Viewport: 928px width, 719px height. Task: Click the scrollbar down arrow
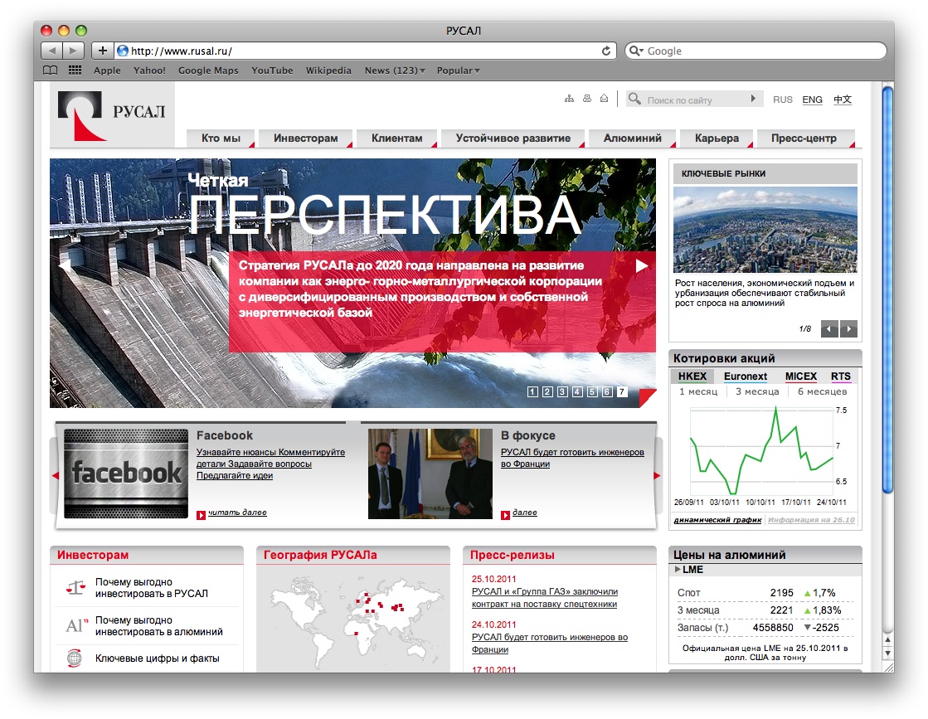point(887,653)
